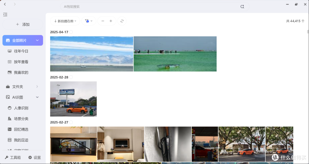This screenshot has height=164, width=309.
Task: Restore the window size
Action: (x=296, y=4)
